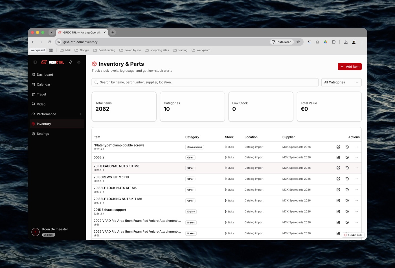Open the Dashboard page
Image resolution: width=395 pixels, height=268 pixels.
pos(57,75)
